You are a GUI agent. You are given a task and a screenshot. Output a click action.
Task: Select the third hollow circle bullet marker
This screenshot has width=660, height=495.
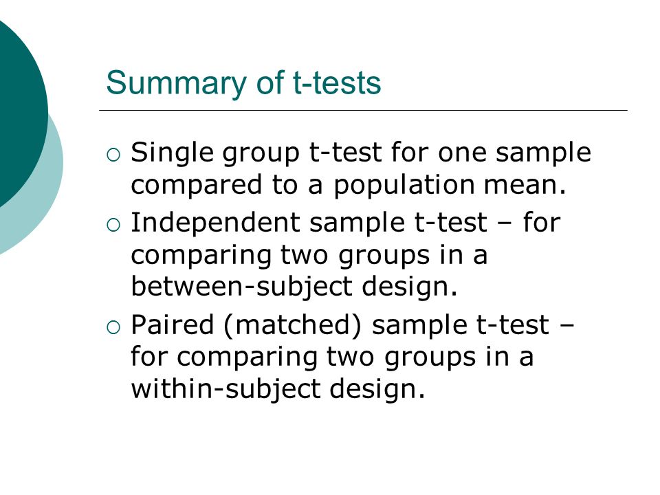pos(113,327)
